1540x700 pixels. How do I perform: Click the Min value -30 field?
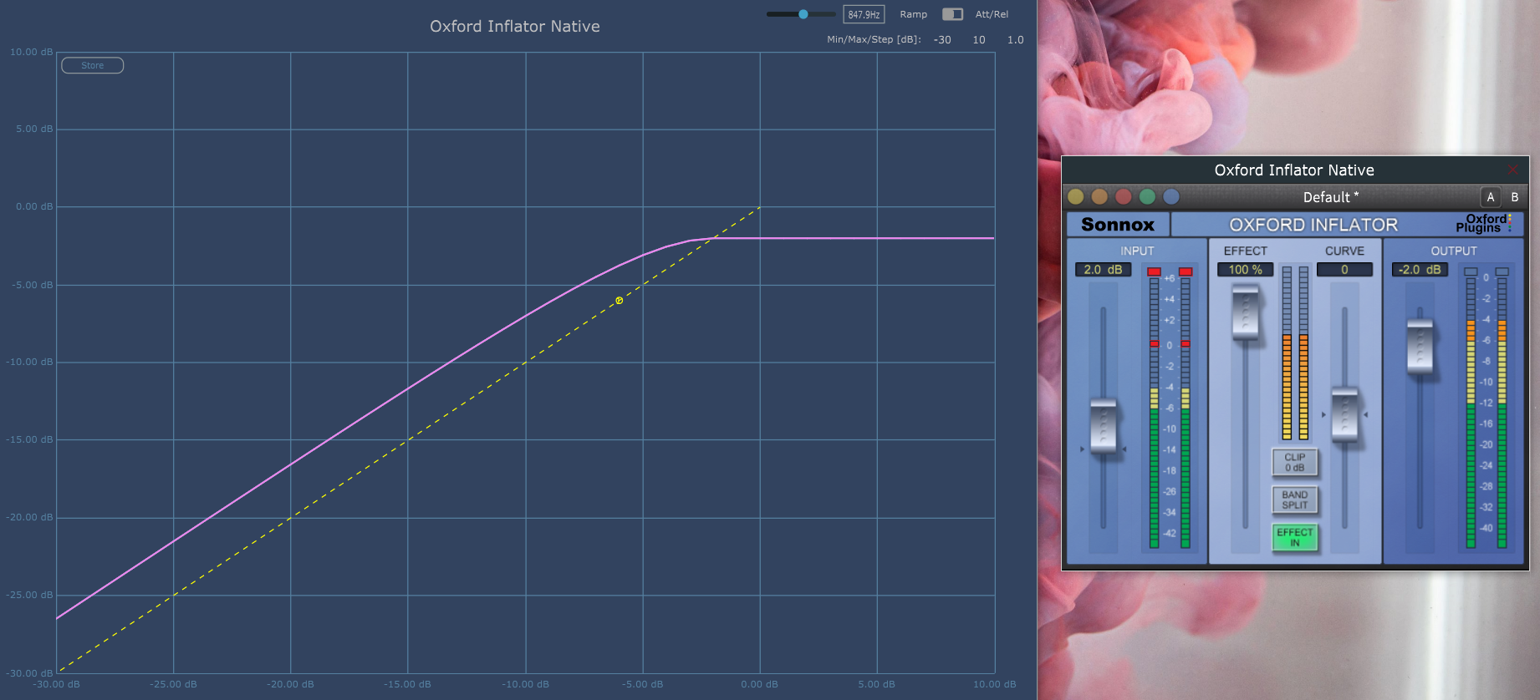coord(942,39)
